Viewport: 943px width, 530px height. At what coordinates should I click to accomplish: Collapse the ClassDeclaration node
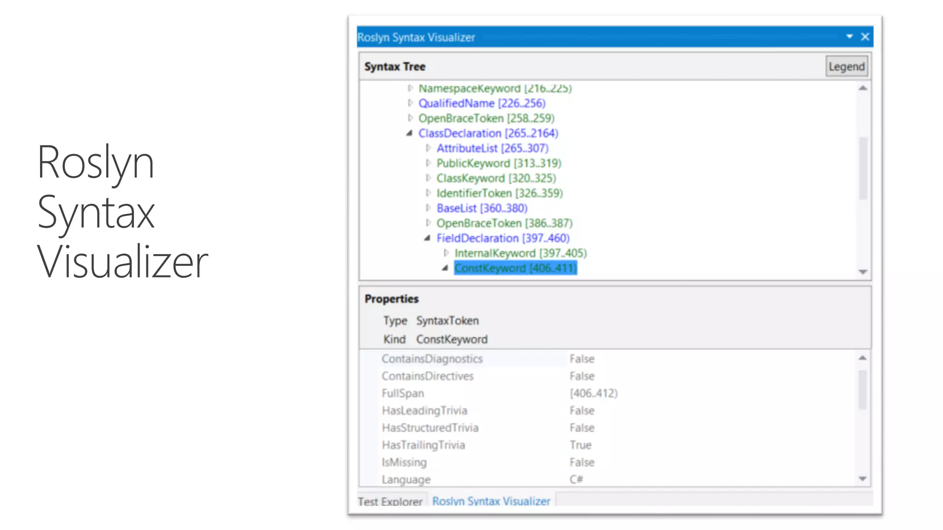coord(409,133)
